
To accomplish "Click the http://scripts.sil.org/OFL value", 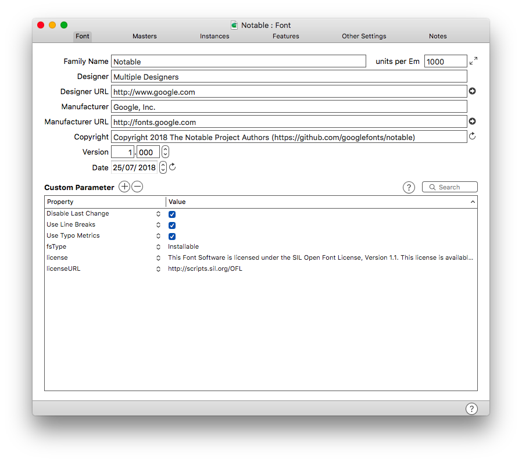I will [x=205, y=268].
